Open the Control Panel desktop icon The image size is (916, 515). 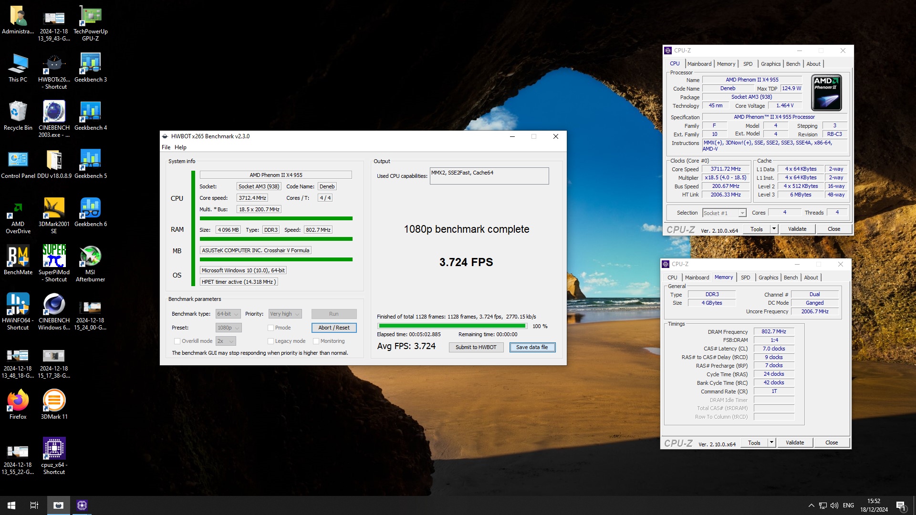point(18,164)
